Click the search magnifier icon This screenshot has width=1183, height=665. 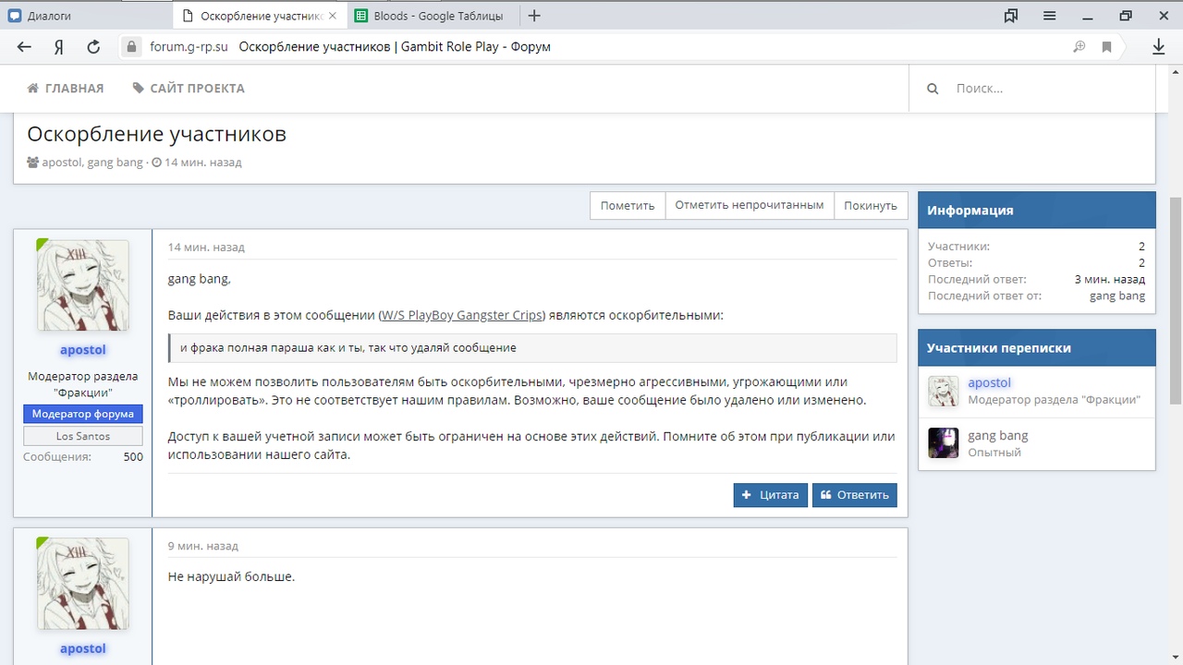[933, 89]
